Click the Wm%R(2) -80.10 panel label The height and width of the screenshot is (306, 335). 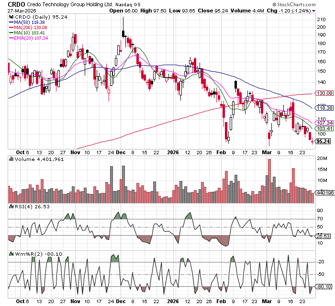click(38, 254)
